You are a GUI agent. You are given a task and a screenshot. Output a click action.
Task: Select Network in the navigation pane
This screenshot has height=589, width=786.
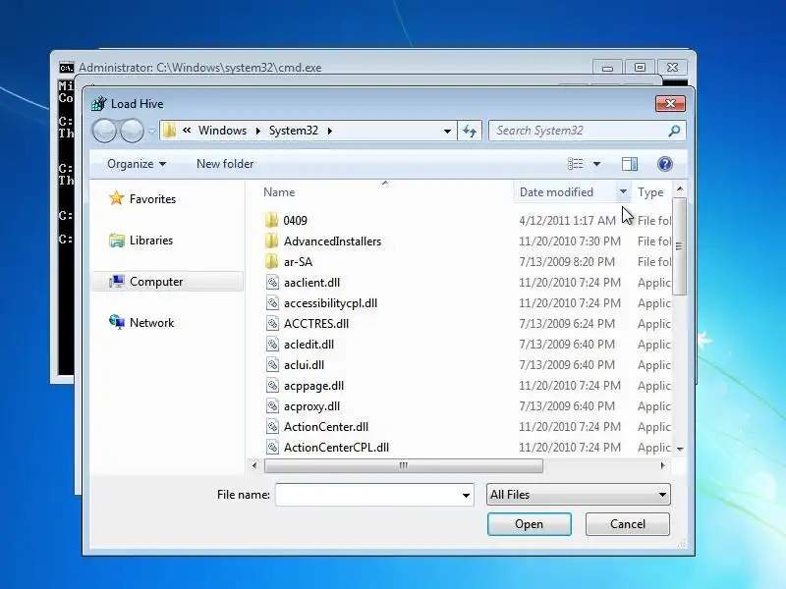[151, 323]
